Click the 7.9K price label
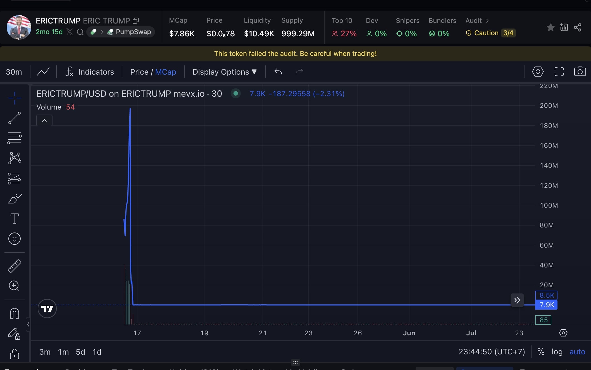591x370 pixels. point(546,305)
